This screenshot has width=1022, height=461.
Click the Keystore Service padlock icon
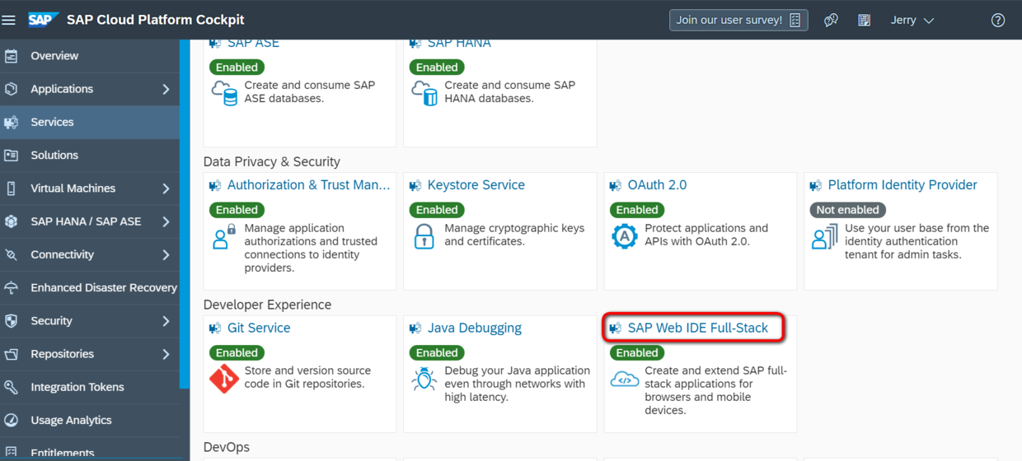(424, 236)
